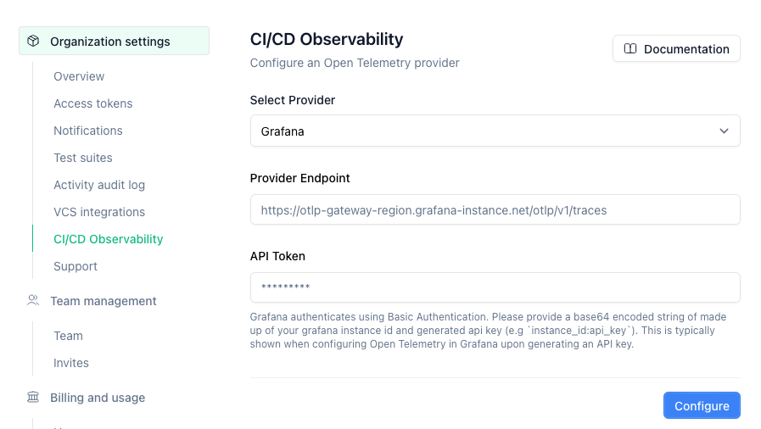Go to Access tokens page
This screenshot has width=761, height=429.
point(93,103)
